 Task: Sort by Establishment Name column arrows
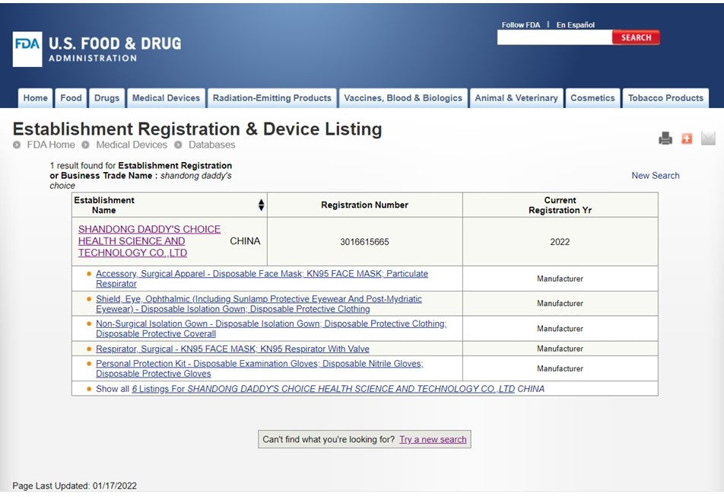point(261,205)
